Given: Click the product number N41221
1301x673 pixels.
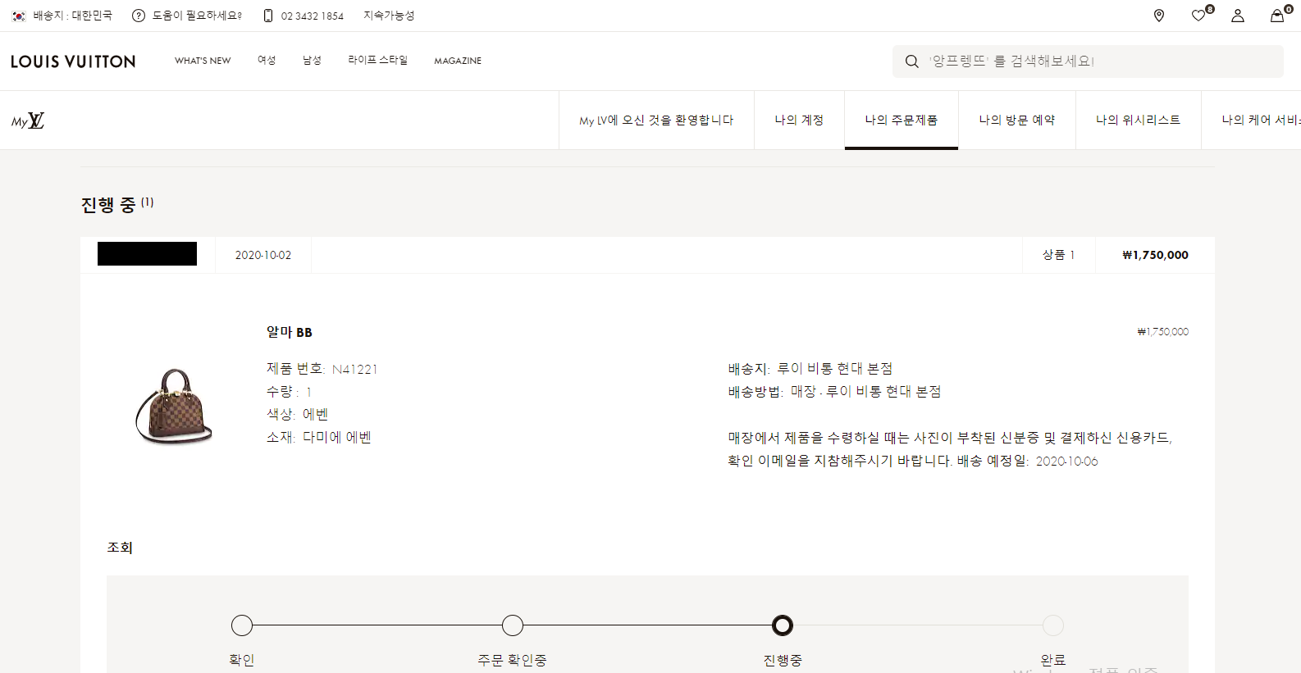Looking at the screenshot, I should tap(355, 369).
